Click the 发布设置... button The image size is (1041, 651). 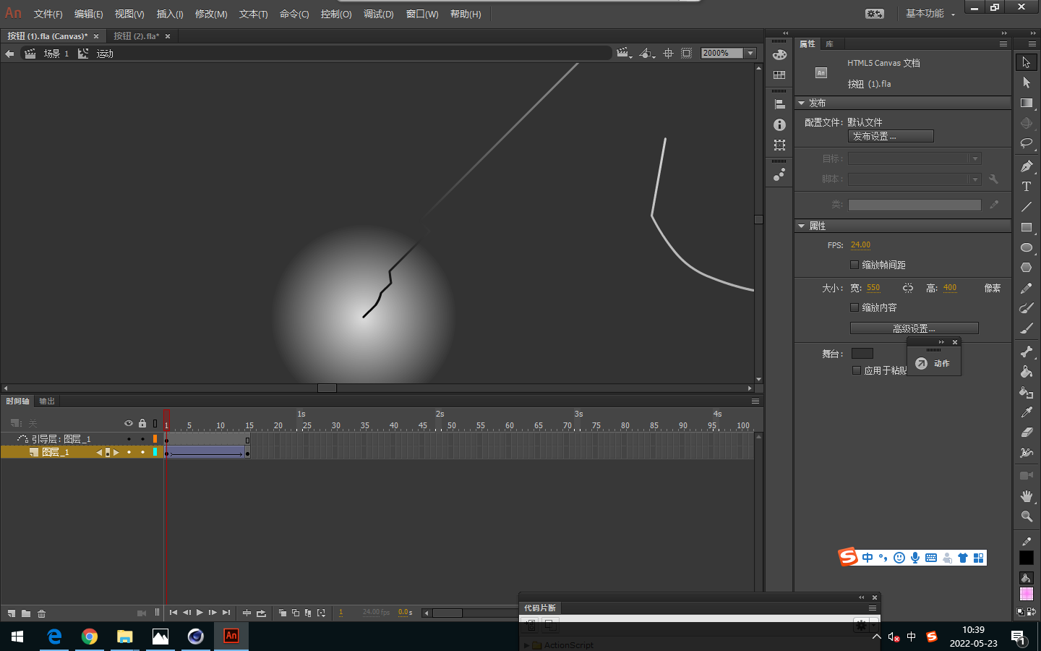[x=891, y=136]
